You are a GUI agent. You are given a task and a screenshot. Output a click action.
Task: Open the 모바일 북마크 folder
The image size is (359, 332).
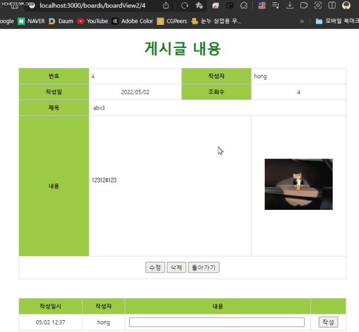[337, 21]
